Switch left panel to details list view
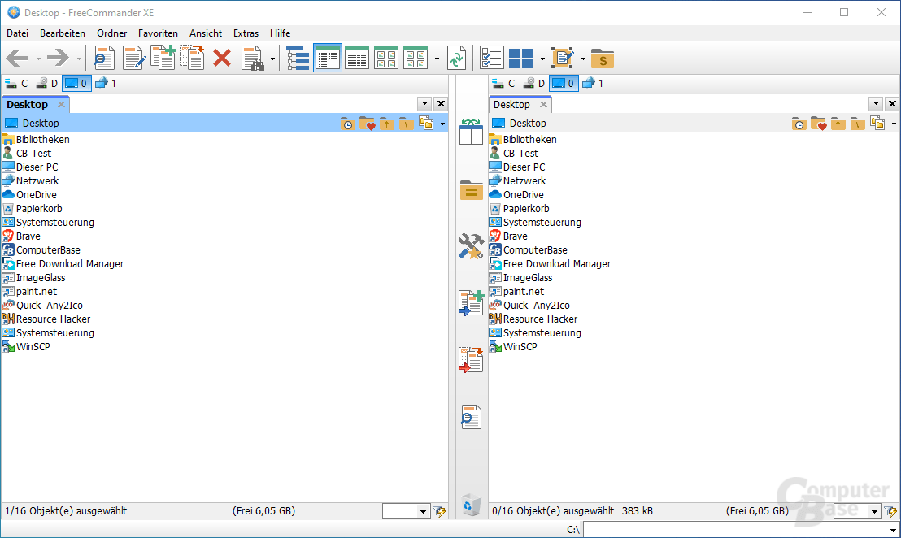Viewport: 901px width, 538px height. pyautogui.click(x=356, y=59)
